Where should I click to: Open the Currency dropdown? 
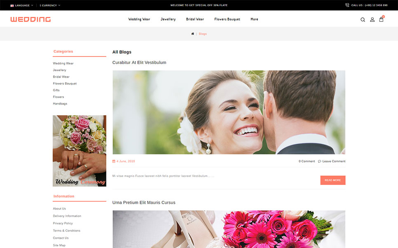pyautogui.click(x=49, y=5)
